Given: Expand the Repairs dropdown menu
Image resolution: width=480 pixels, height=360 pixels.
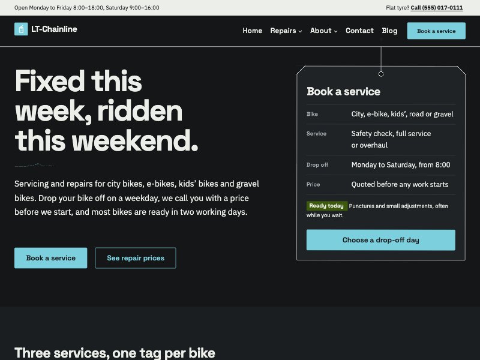Looking at the screenshot, I should (286, 31).
